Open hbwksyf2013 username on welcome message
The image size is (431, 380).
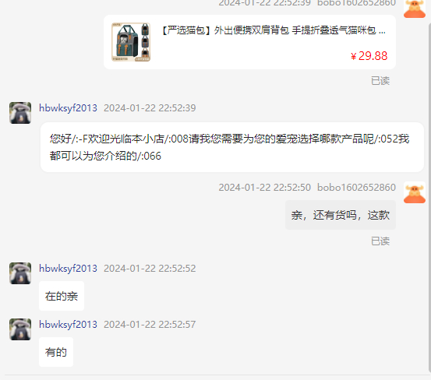click(68, 108)
